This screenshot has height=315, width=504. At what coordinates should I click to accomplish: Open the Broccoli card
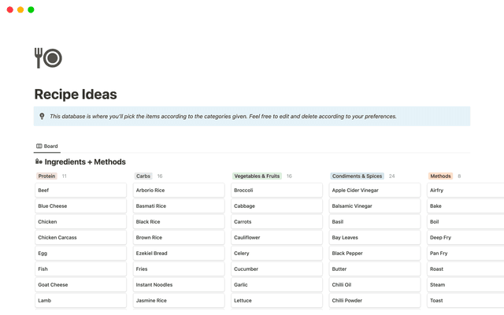[277, 191]
